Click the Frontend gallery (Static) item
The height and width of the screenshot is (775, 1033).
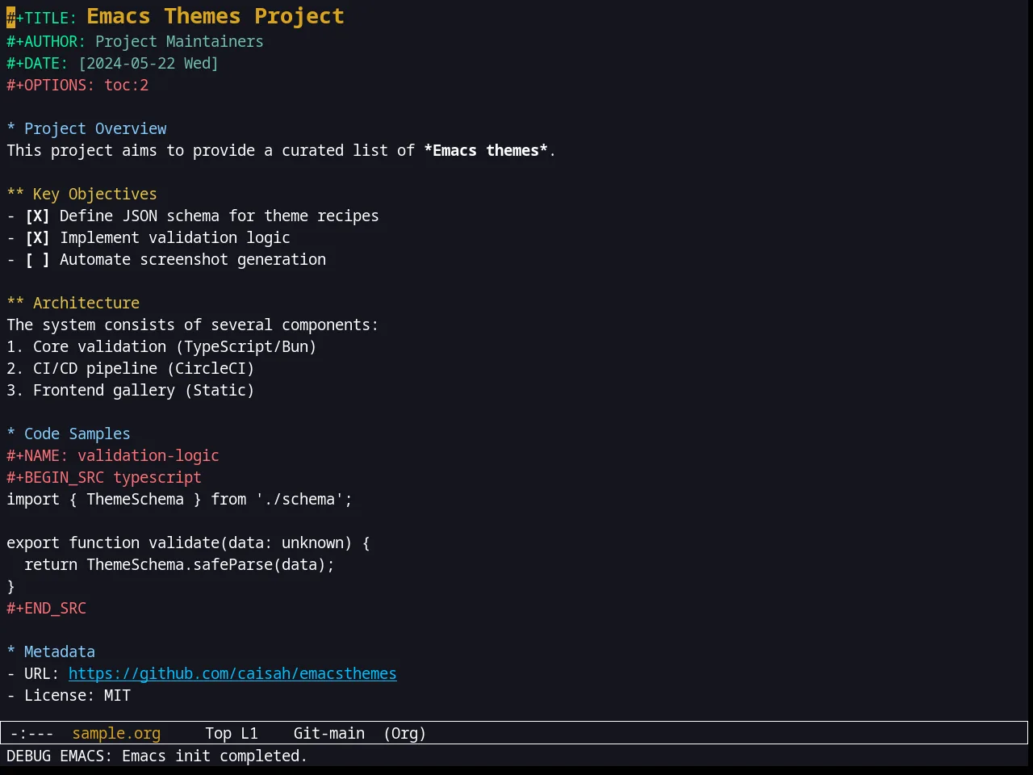coord(131,391)
